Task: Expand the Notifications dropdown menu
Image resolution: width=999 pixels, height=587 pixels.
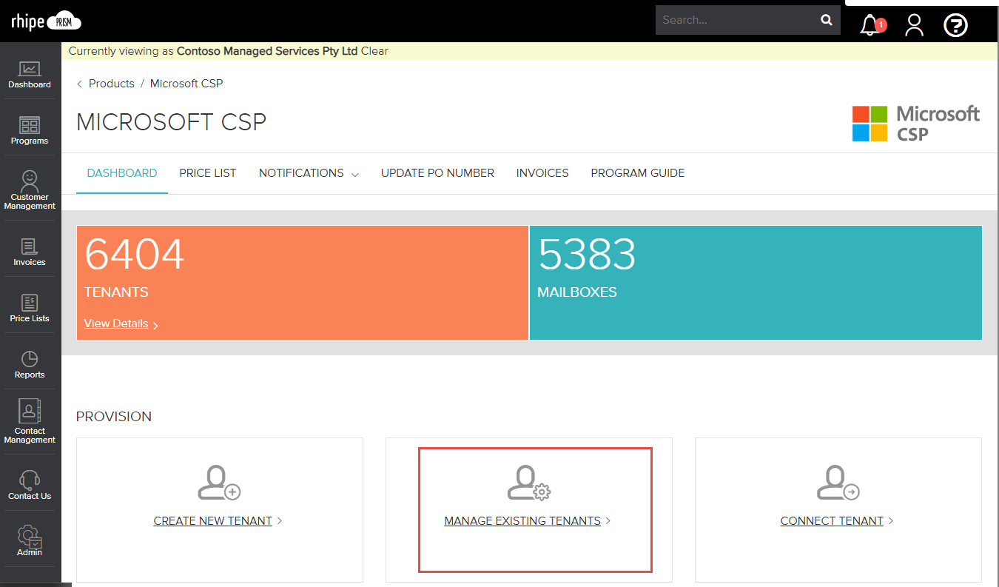Action: (x=309, y=172)
